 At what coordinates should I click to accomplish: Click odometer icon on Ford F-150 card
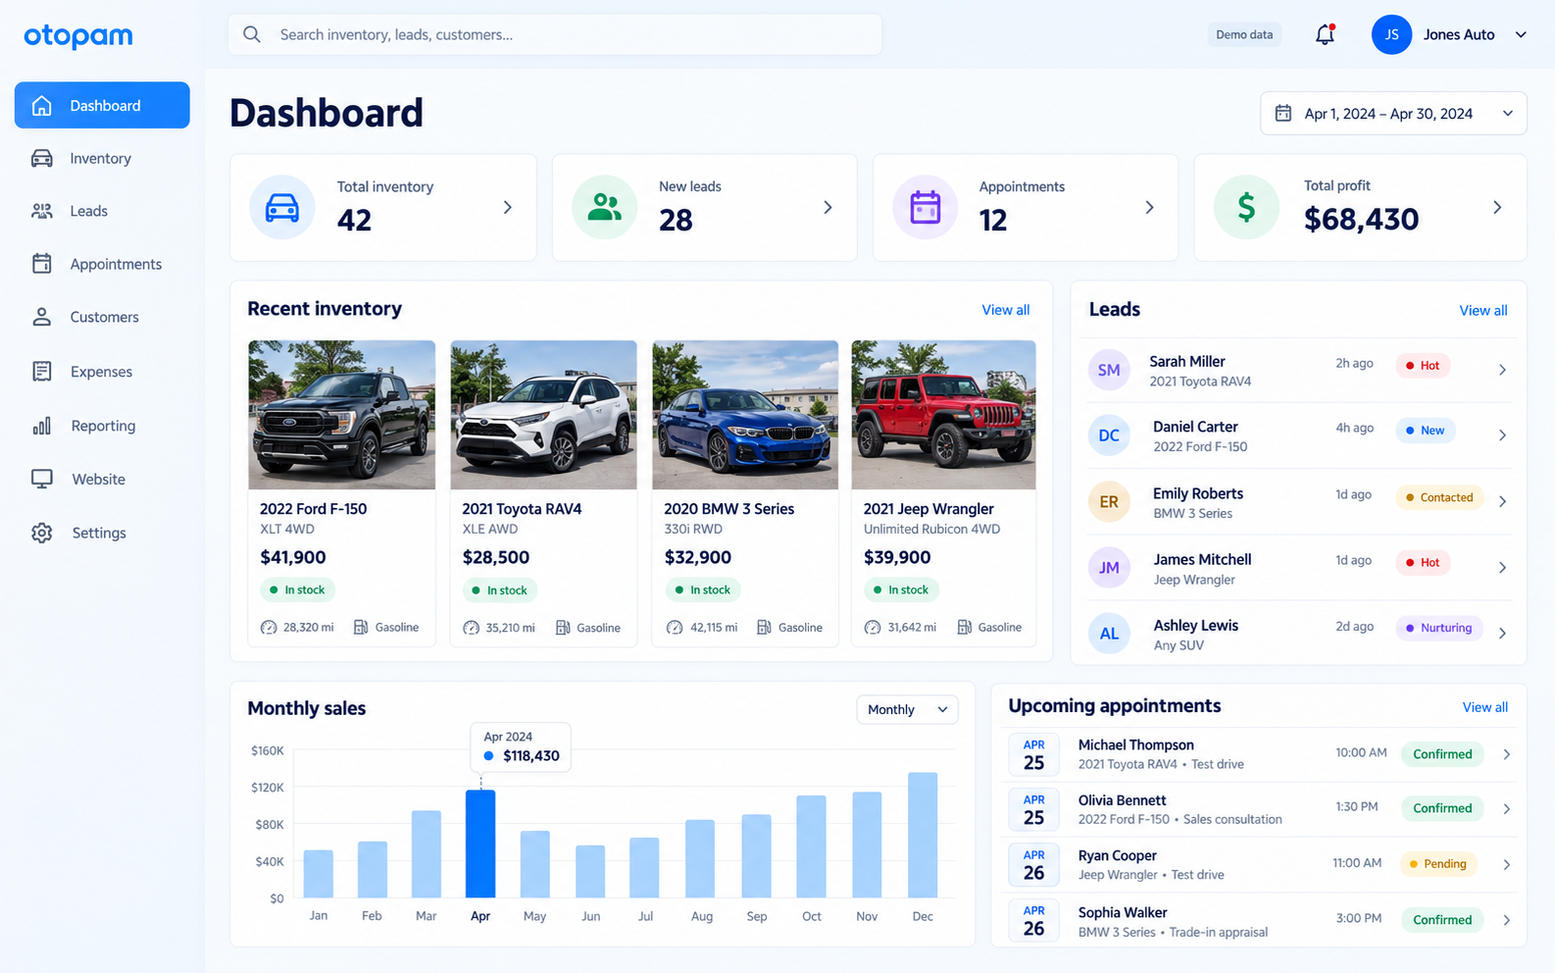click(x=269, y=628)
